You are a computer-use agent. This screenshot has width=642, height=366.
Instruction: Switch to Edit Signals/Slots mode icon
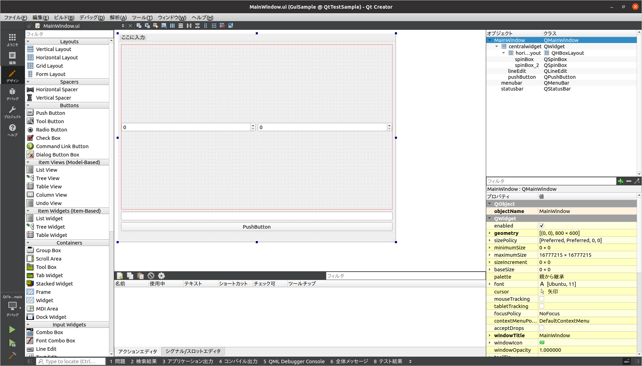click(147, 26)
